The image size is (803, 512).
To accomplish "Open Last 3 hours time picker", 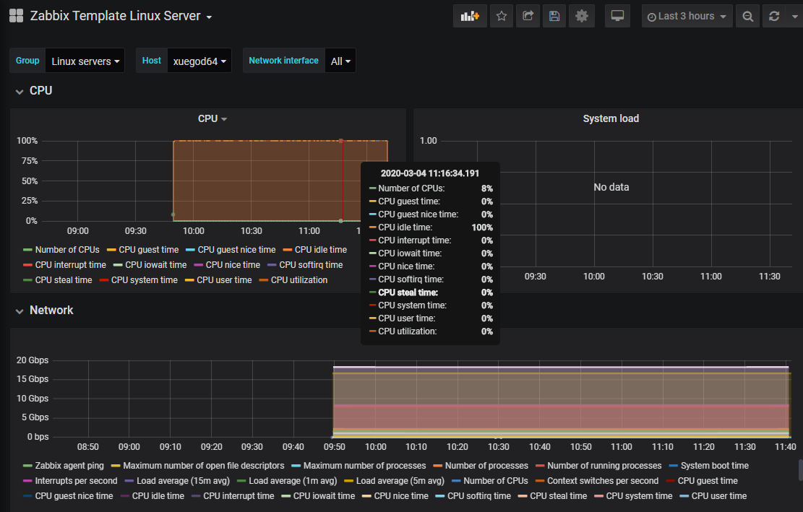I will pos(687,16).
